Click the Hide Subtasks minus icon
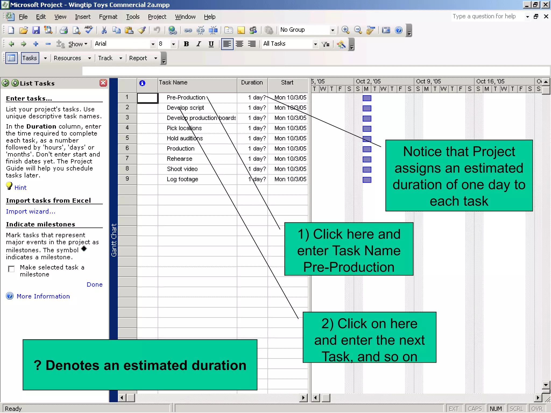The image size is (551, 413). [48, 44]
